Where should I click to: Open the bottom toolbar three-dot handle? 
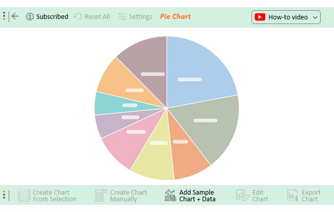[4, 195]
